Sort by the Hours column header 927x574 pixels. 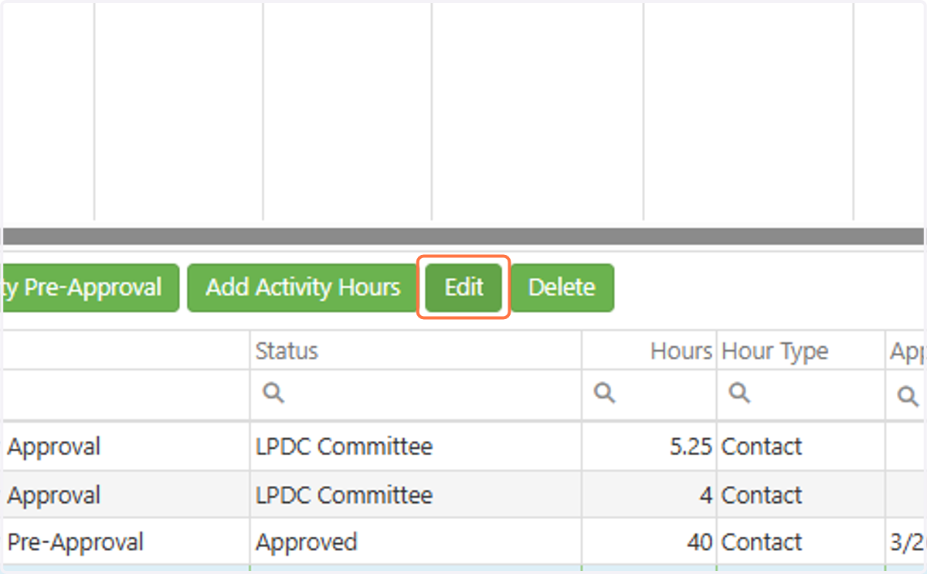click(649, 352)
